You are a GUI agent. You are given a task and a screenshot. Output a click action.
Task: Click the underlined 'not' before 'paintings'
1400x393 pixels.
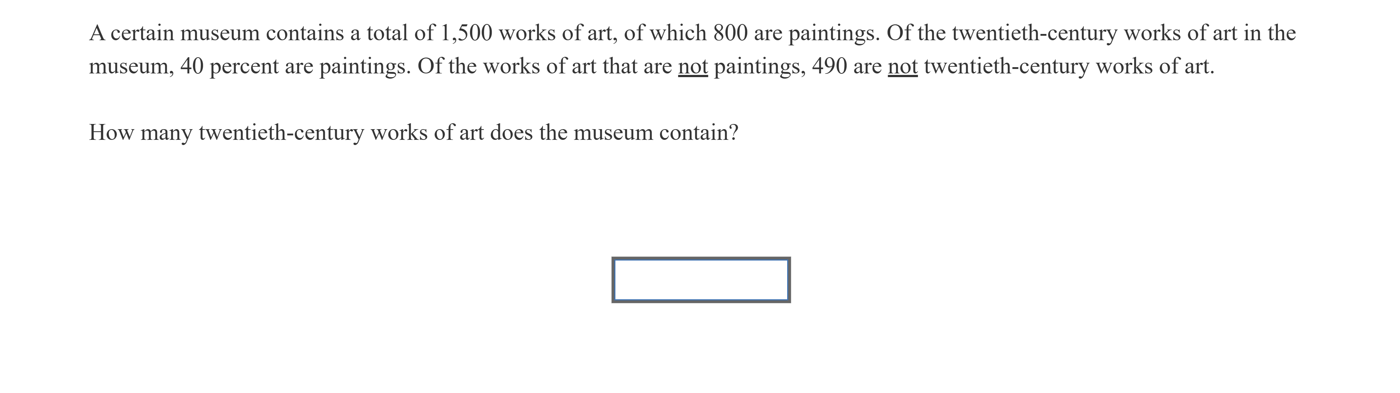(x=692, y=67)
